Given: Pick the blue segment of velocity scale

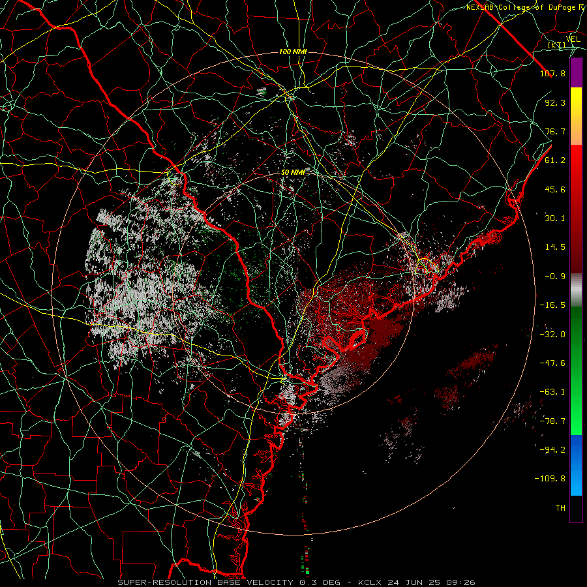Looking at the screenshot, I should point(576,465).
